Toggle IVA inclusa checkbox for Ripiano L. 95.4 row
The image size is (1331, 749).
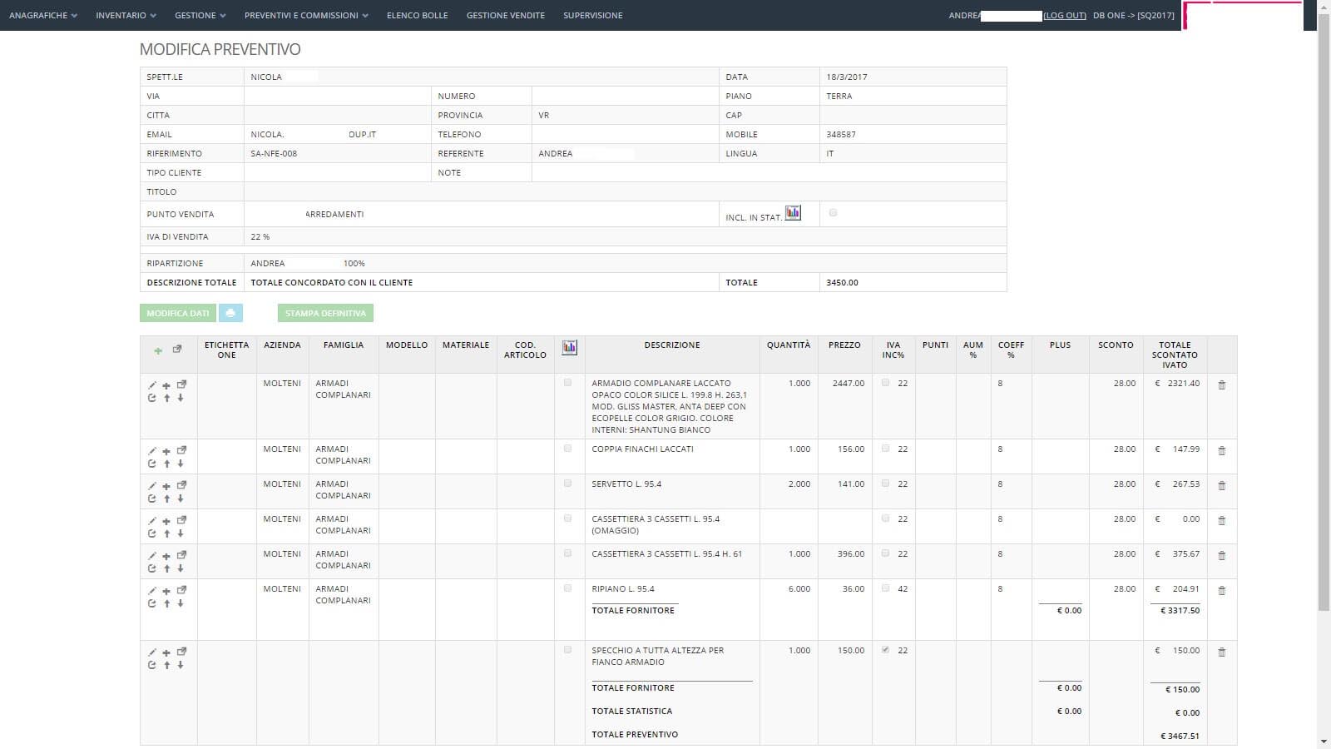[x=886, y=588]
